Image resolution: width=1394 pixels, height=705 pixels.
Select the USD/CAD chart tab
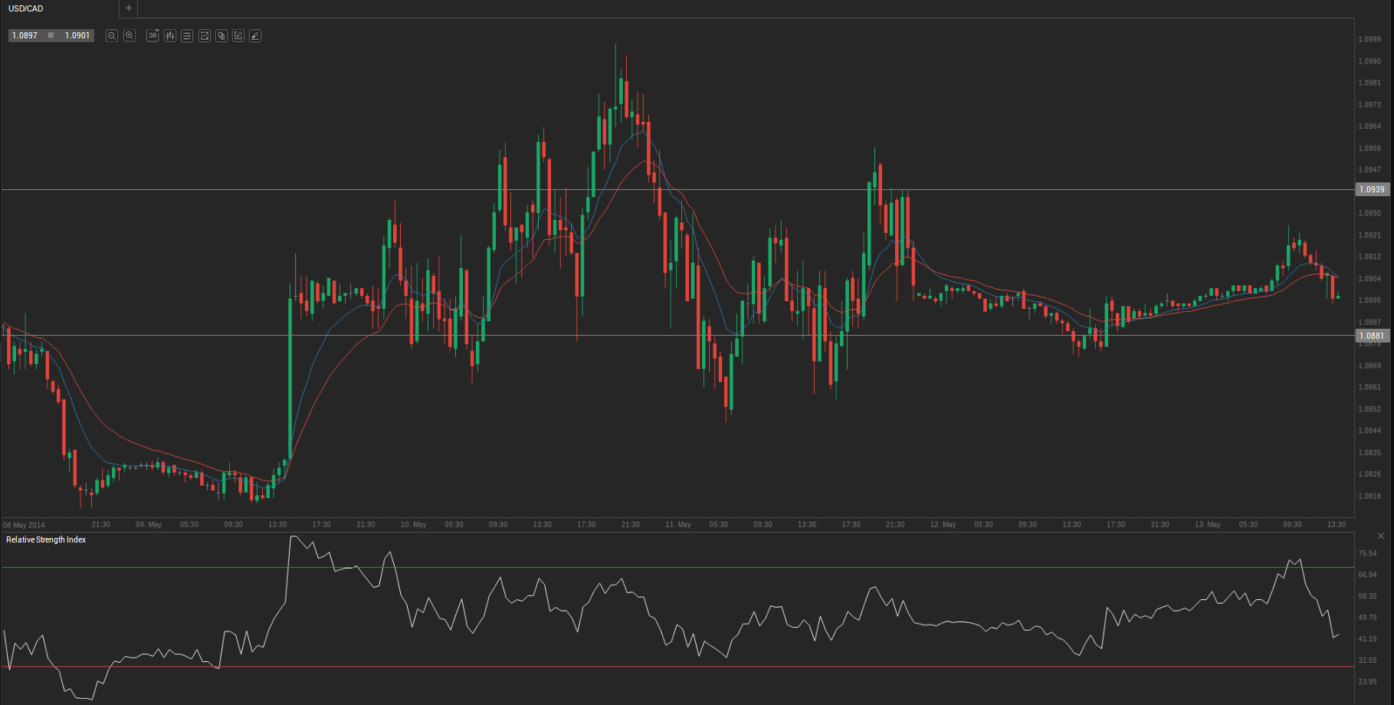26,8
